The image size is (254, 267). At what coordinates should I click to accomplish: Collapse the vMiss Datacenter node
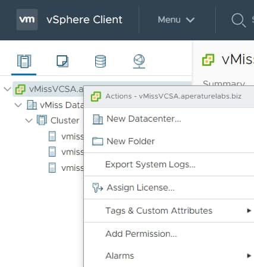point(18,105)
